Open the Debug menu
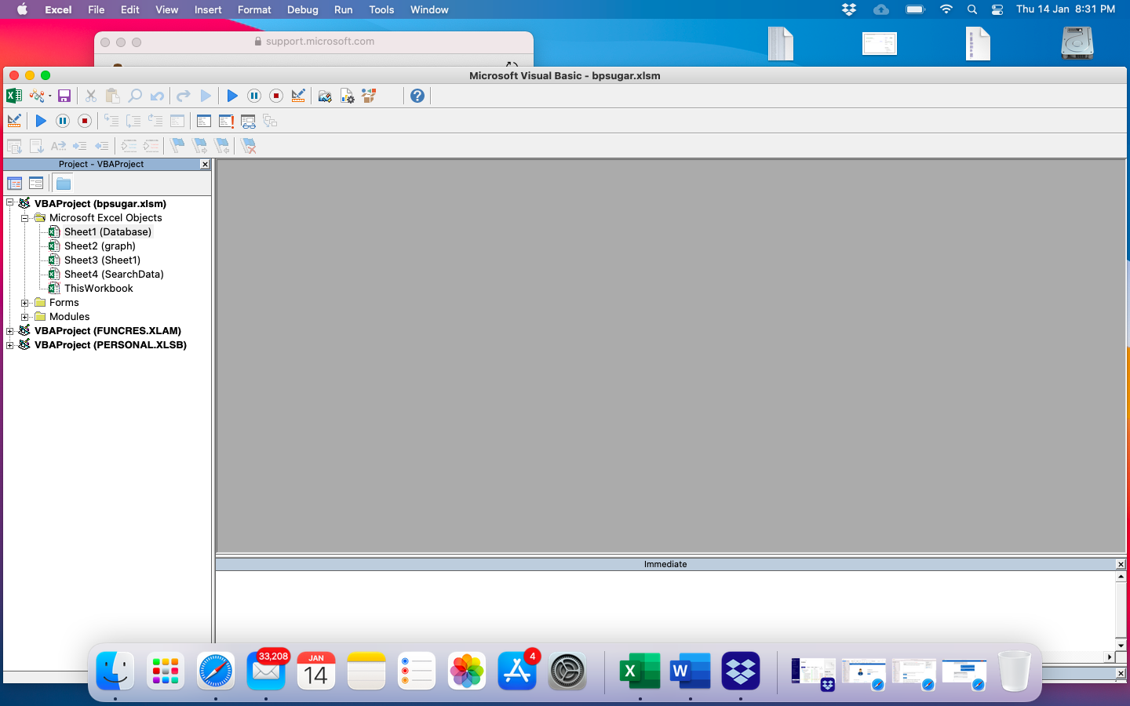Screen dimensions: 1130x706 (303, 9)
